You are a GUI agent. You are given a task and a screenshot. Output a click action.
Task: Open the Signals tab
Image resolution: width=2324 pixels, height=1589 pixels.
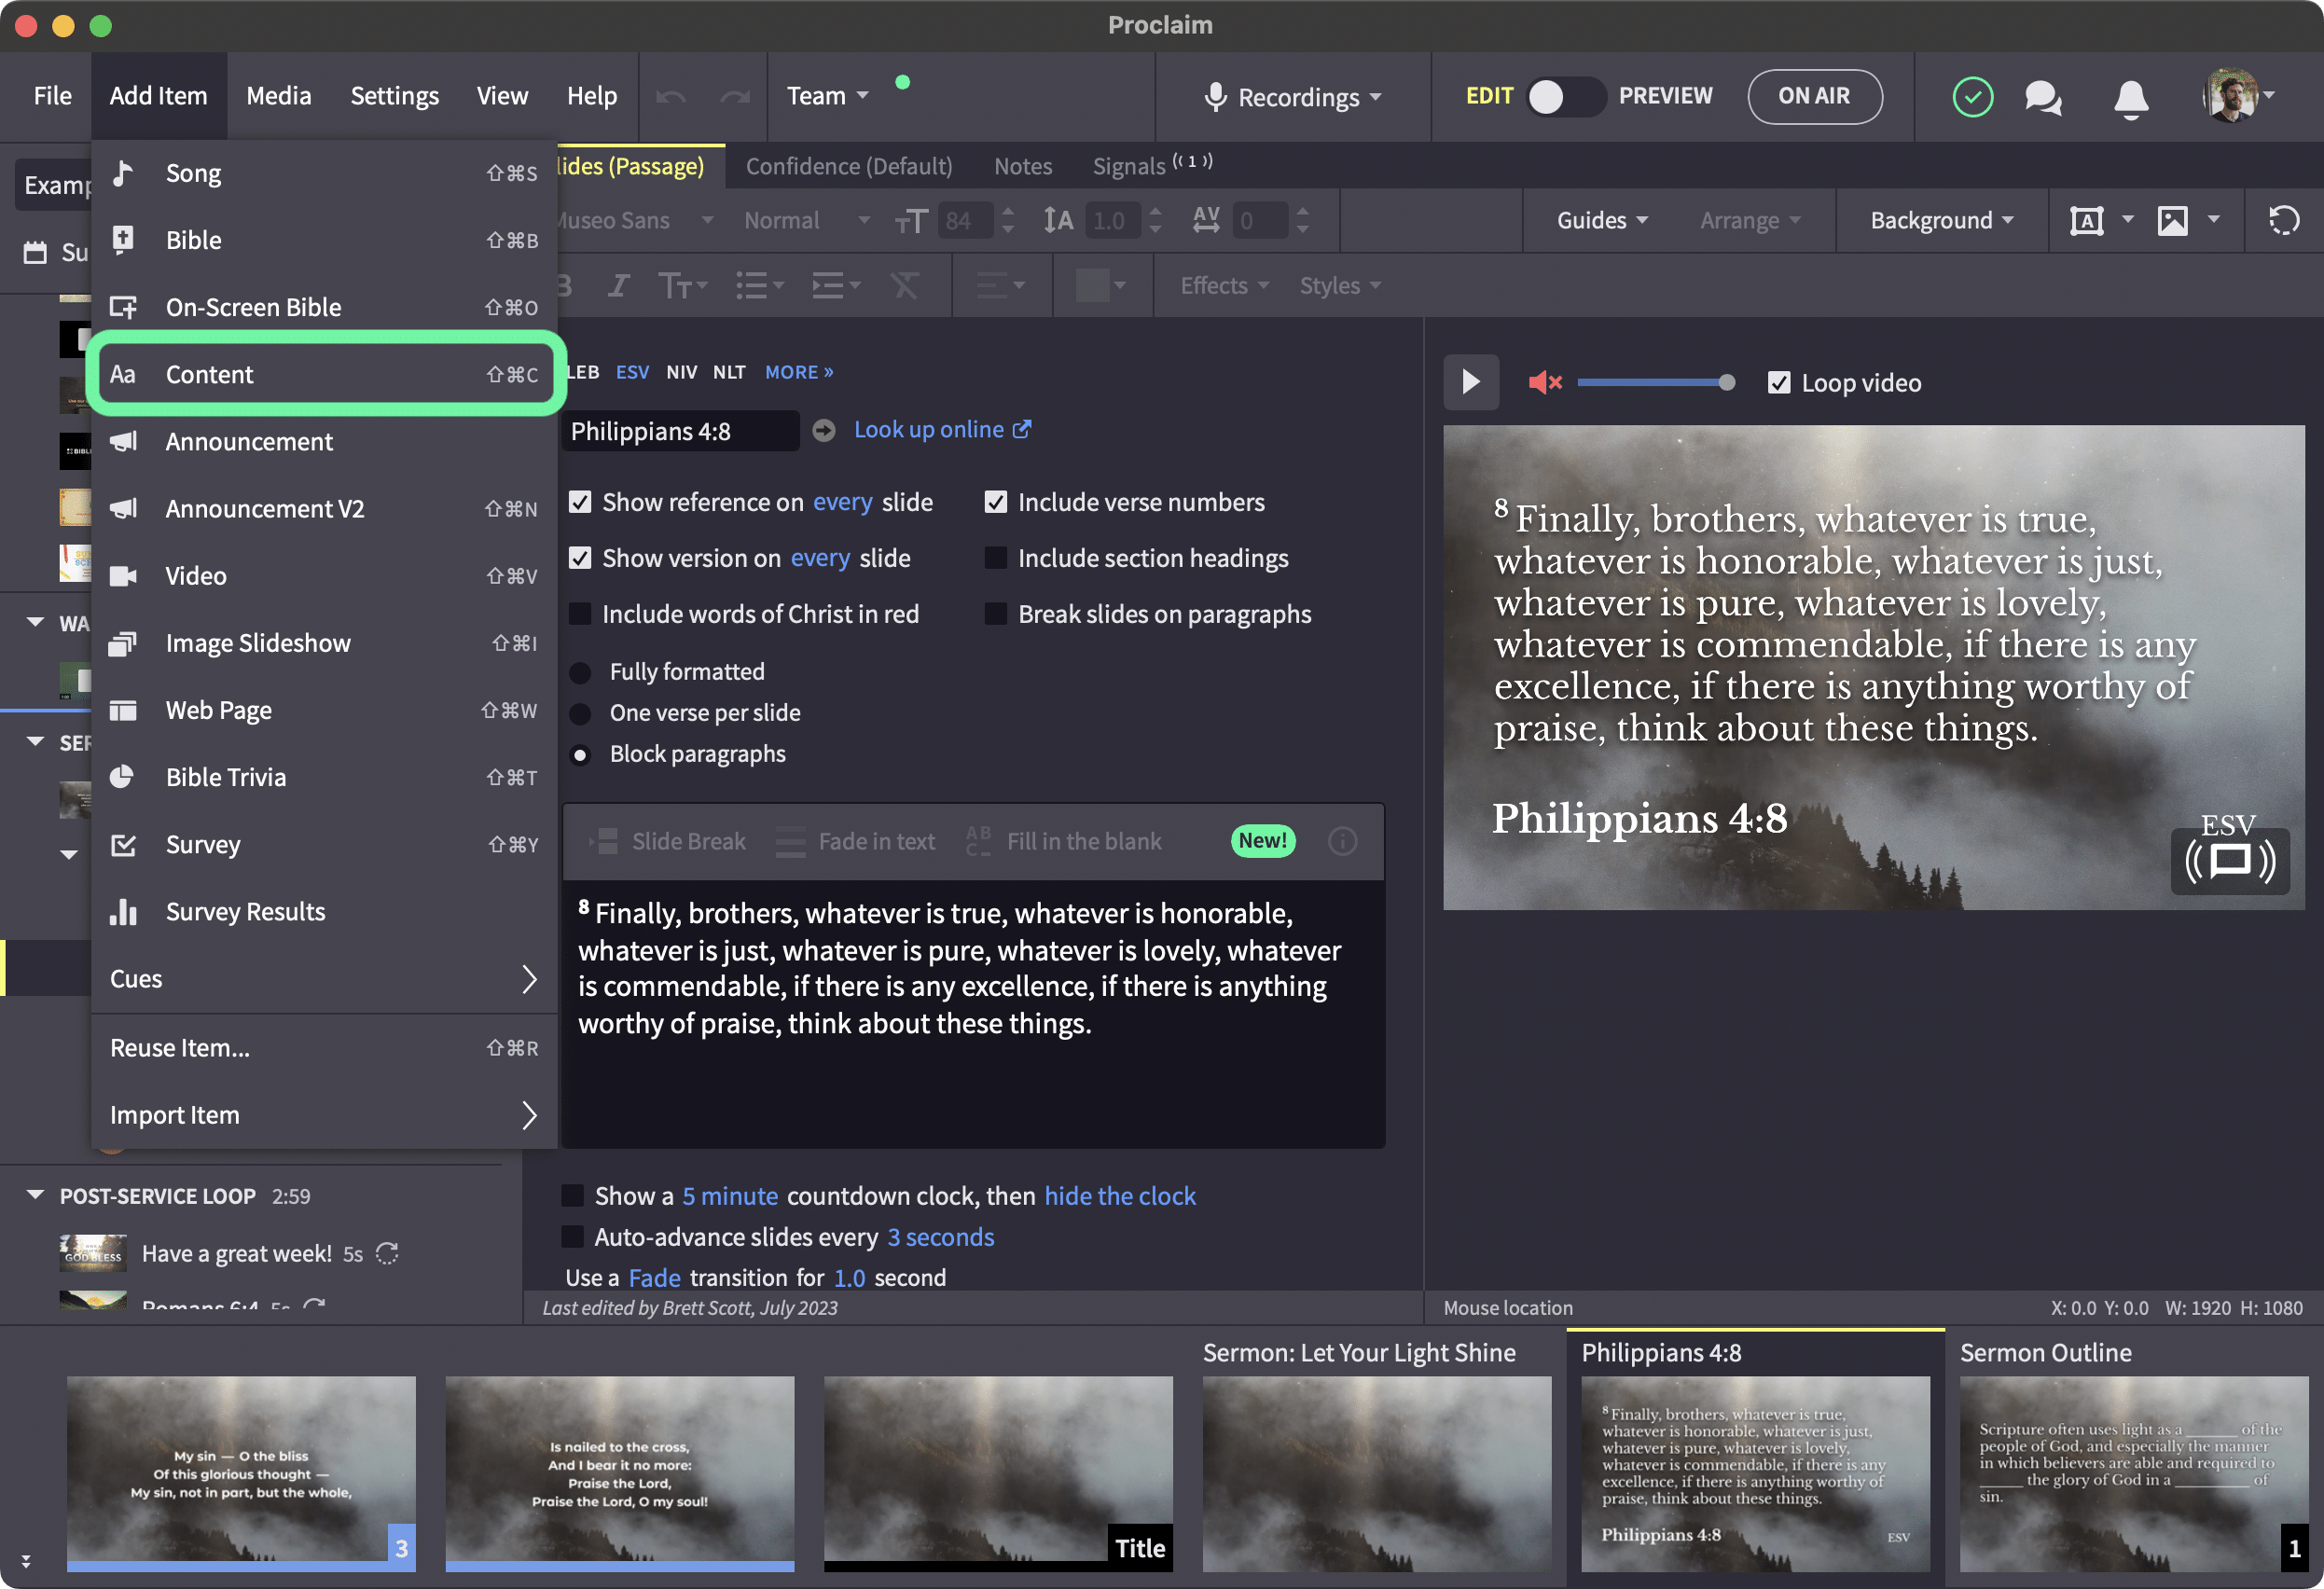pos(1152,166)
